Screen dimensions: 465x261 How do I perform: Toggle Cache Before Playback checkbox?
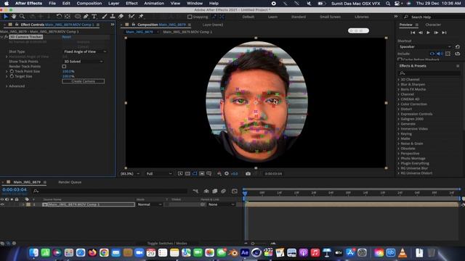(x=400, y=59)
